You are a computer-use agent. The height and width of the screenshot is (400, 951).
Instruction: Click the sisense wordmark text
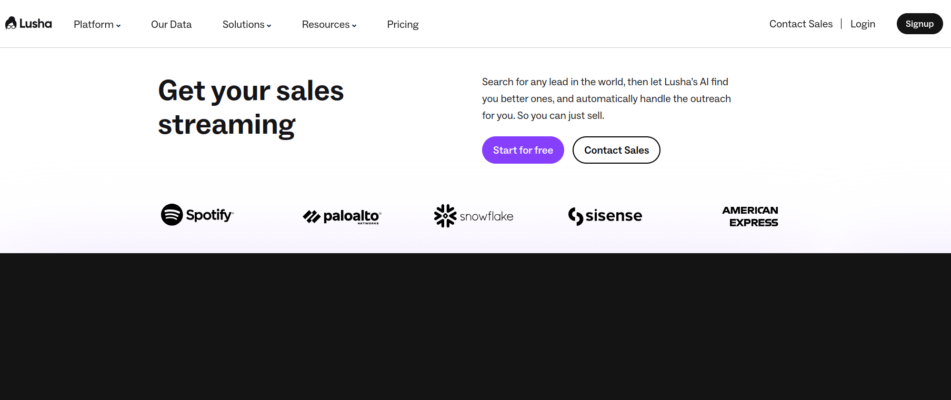tap(614, 216)
